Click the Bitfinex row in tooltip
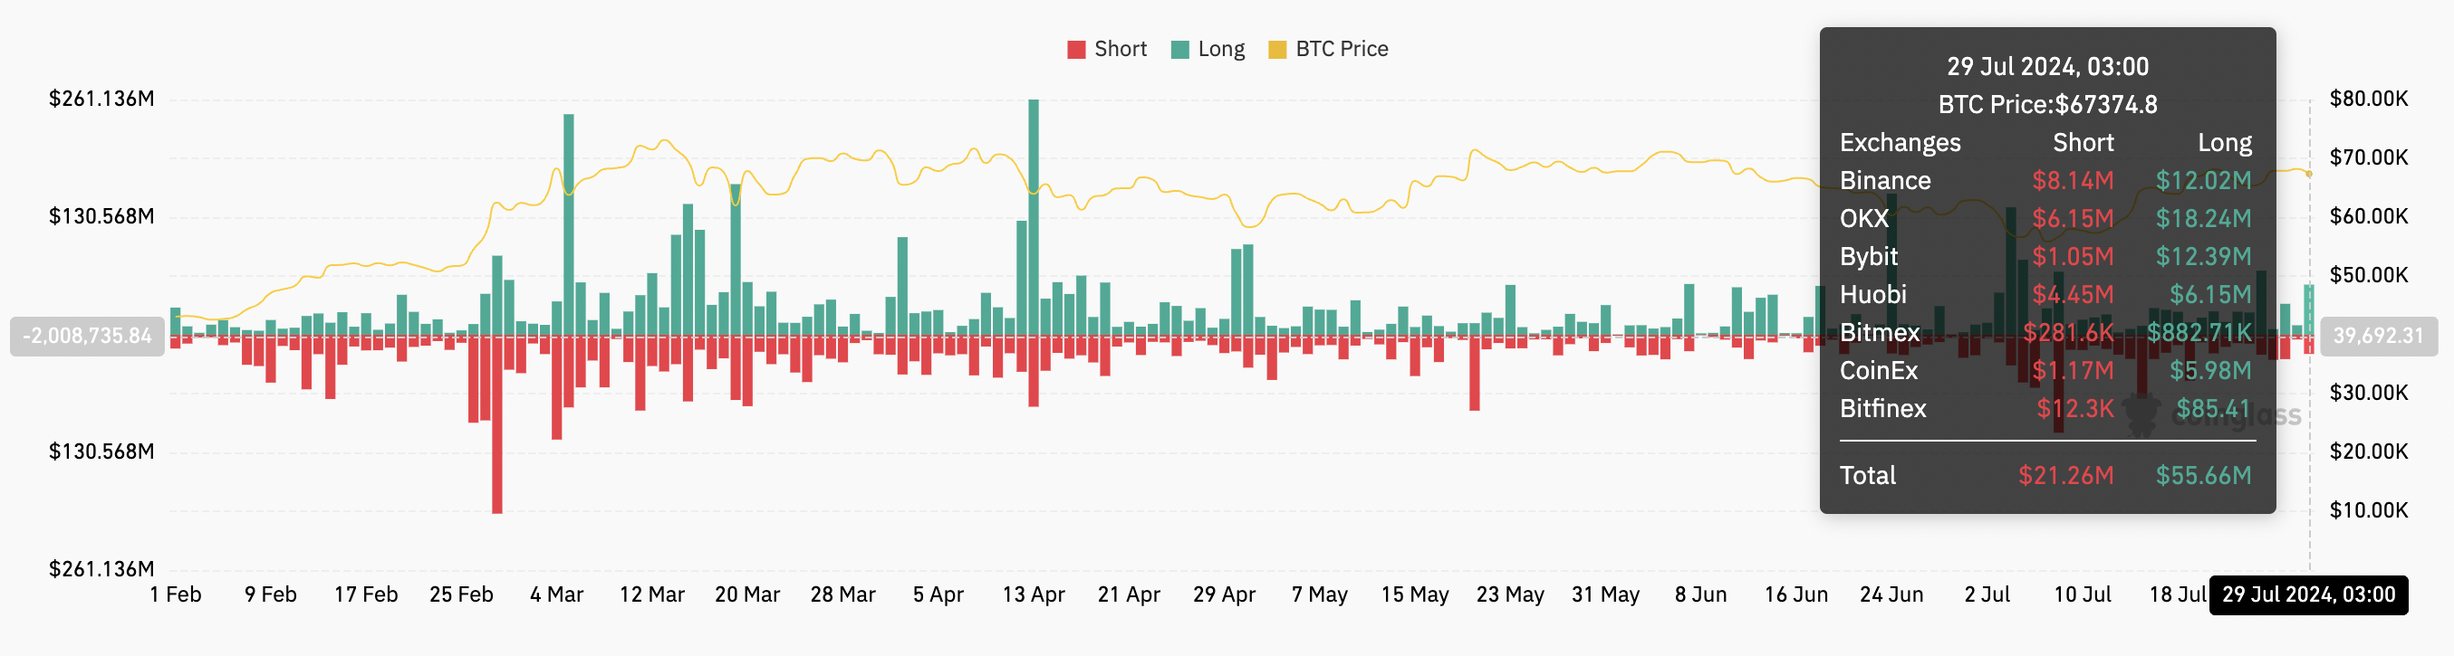 [2045, 409]
